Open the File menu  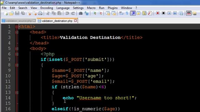click(x=4, y=8)
